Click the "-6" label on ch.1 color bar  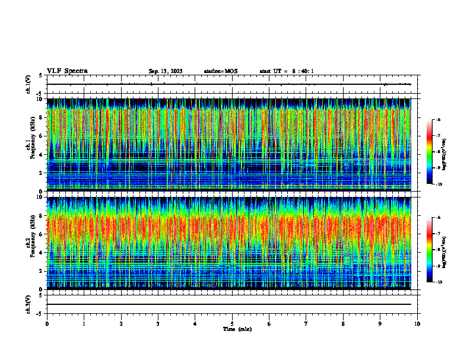[438, 120]
